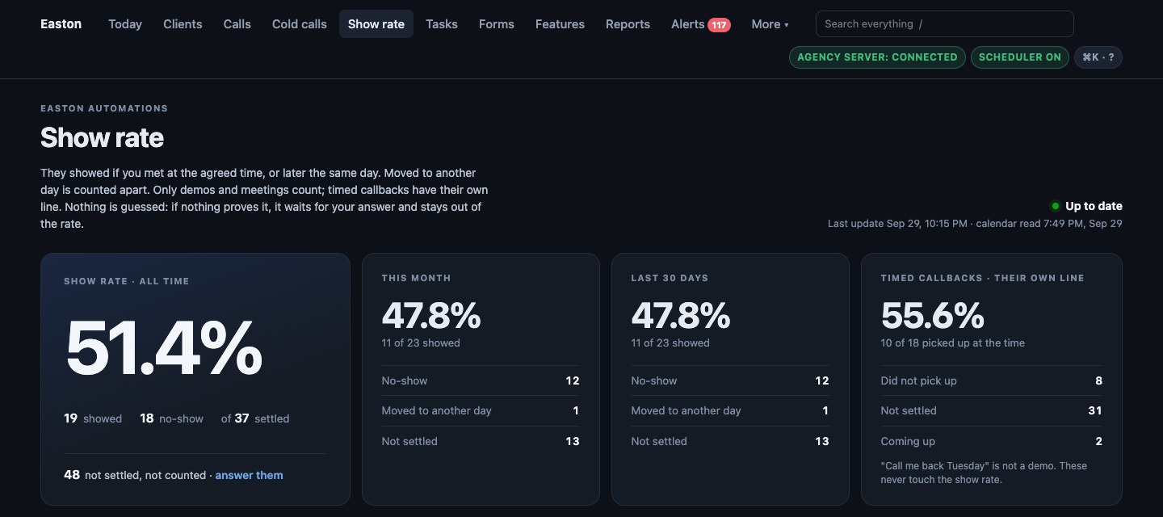
Task: Click the 51.4% all-time show rate
Action: pyautogui.click(x=164, y=349)
